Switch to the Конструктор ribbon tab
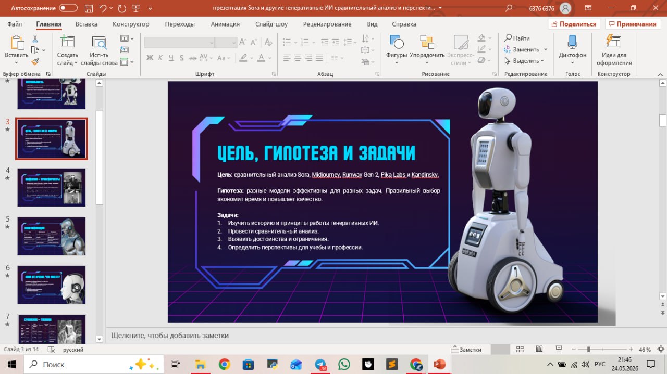The image size is (667, 374). coord(131,24)
